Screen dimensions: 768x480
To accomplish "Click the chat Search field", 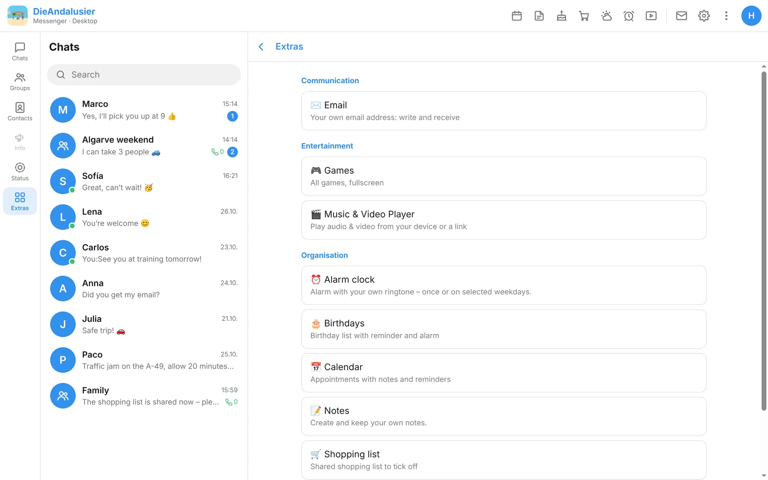I will [144, 75].
